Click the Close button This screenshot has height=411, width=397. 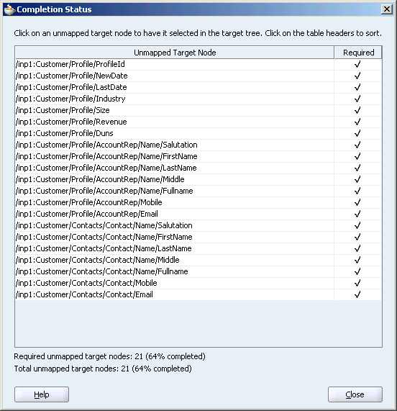click(x=355, y=394)
